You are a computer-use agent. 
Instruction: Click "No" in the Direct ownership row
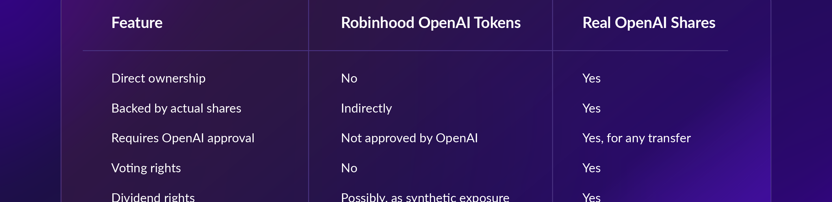[x=349, y=78]
